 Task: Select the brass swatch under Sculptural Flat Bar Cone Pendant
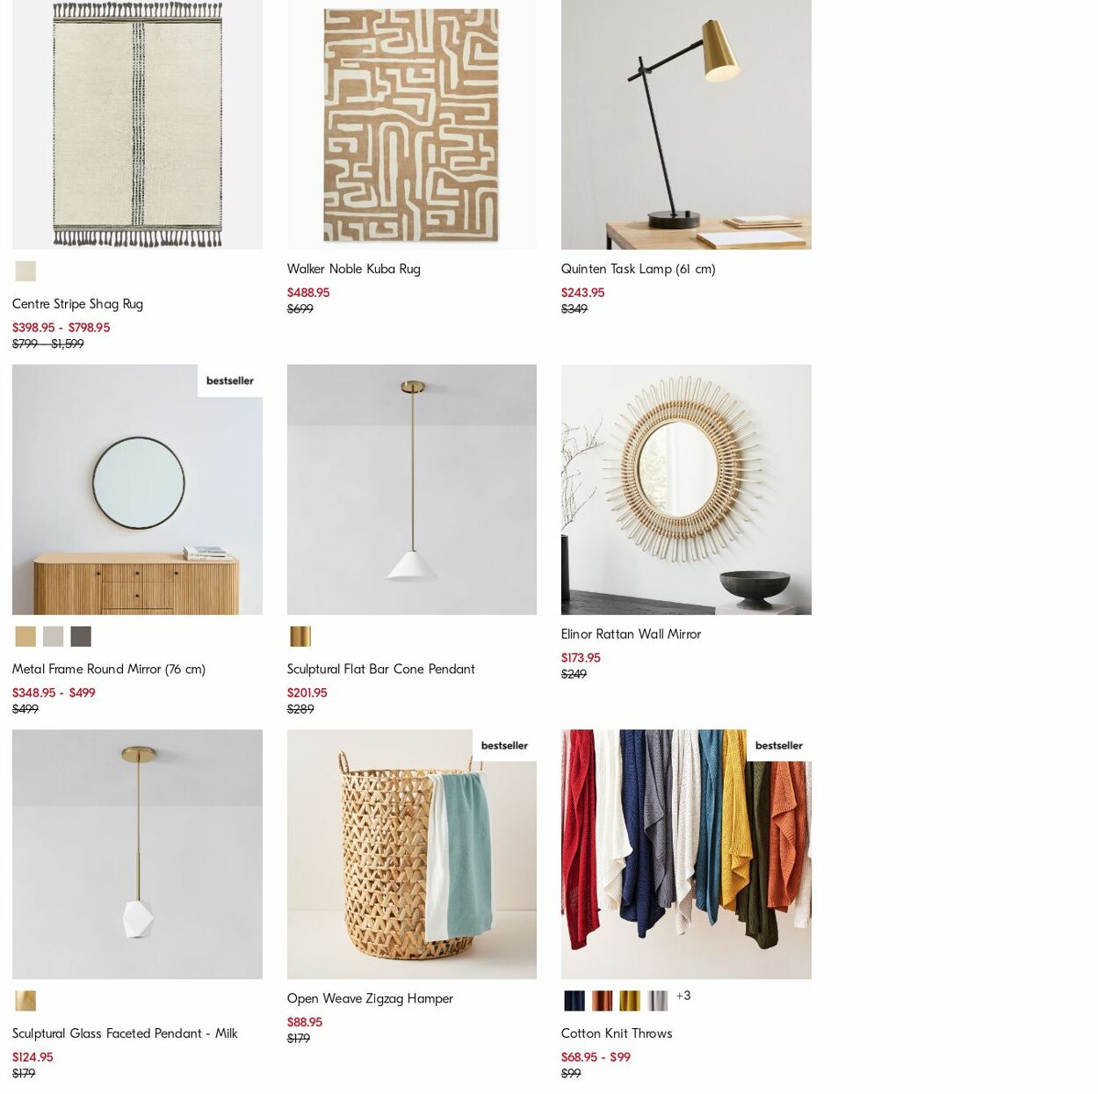(x=300, y=635)
